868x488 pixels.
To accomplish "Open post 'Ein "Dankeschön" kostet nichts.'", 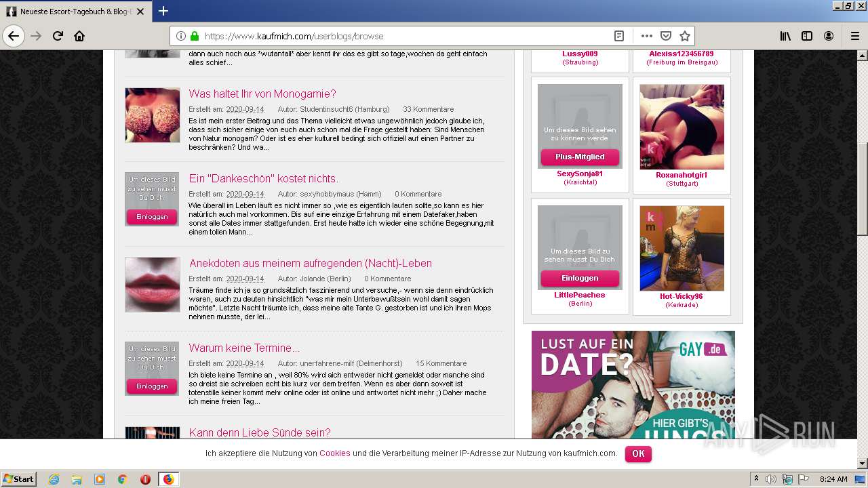I will click(264, 179).
